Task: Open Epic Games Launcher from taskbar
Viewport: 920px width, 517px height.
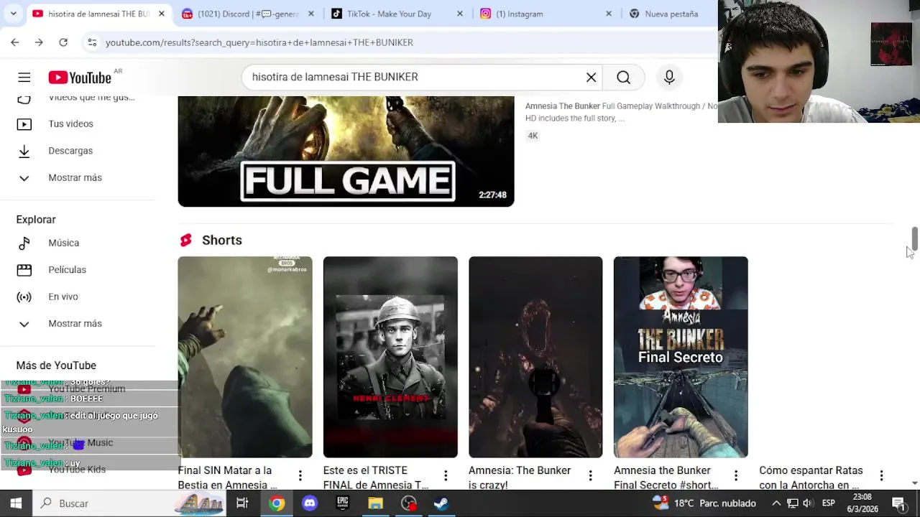Action: pyautogui.click(x=343, y=503)
